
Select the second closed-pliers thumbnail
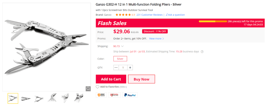click(26, 98)
